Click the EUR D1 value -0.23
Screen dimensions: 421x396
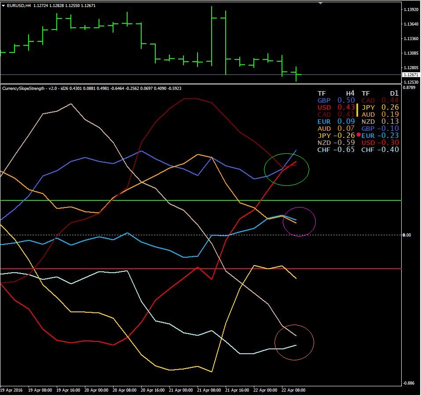[388, 135]
